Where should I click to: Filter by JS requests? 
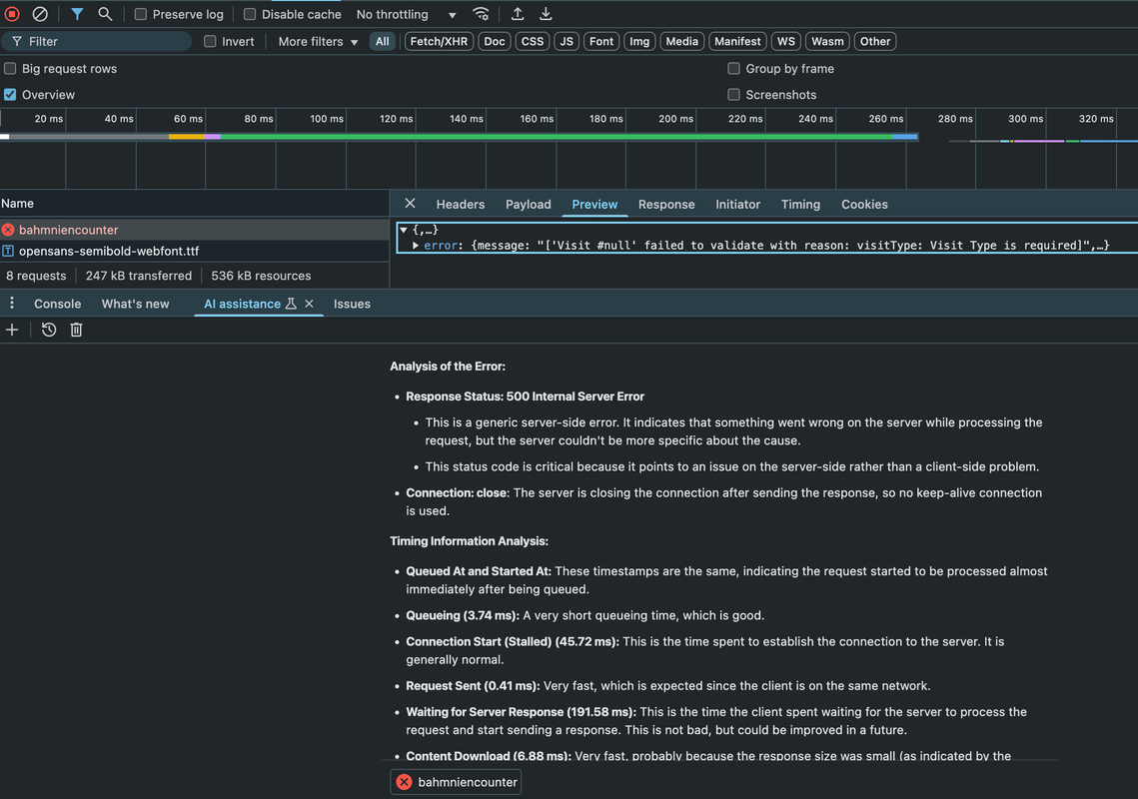pyautogui.click(x=567, y=41)
